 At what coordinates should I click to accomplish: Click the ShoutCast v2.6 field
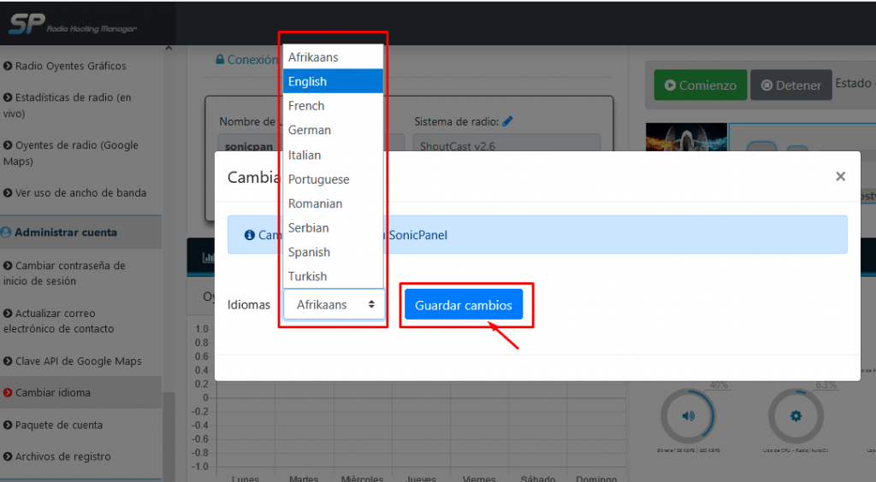[506, 143]
